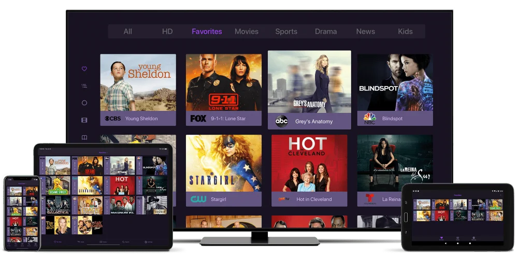
Task: Open Hot in Cleveland thumbnail on iPhone
Action: point(14,221)
